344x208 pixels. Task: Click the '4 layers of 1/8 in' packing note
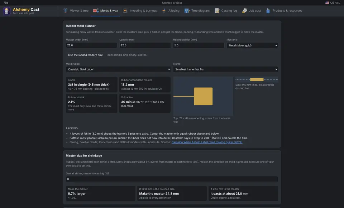[144, 134]
